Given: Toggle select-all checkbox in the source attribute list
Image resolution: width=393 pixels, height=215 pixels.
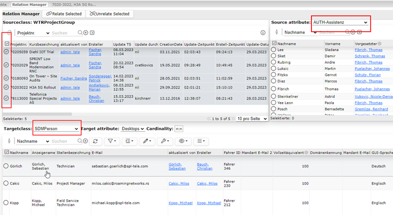Looking at the screenshot, I should click(x=274, y=44).
